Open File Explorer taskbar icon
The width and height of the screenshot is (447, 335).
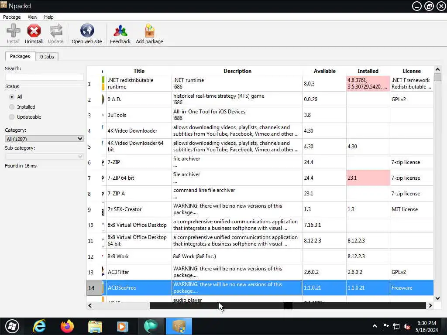95,326
